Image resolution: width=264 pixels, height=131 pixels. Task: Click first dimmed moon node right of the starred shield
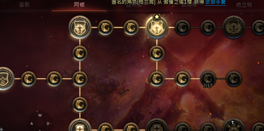click(183, 27)
